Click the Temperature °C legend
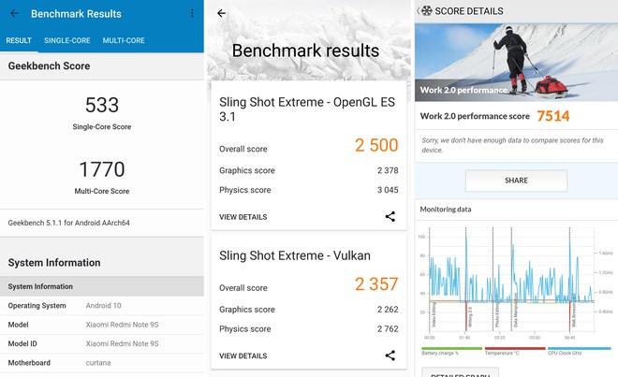This screenshot has height=377, width=618. pos(515,351)
